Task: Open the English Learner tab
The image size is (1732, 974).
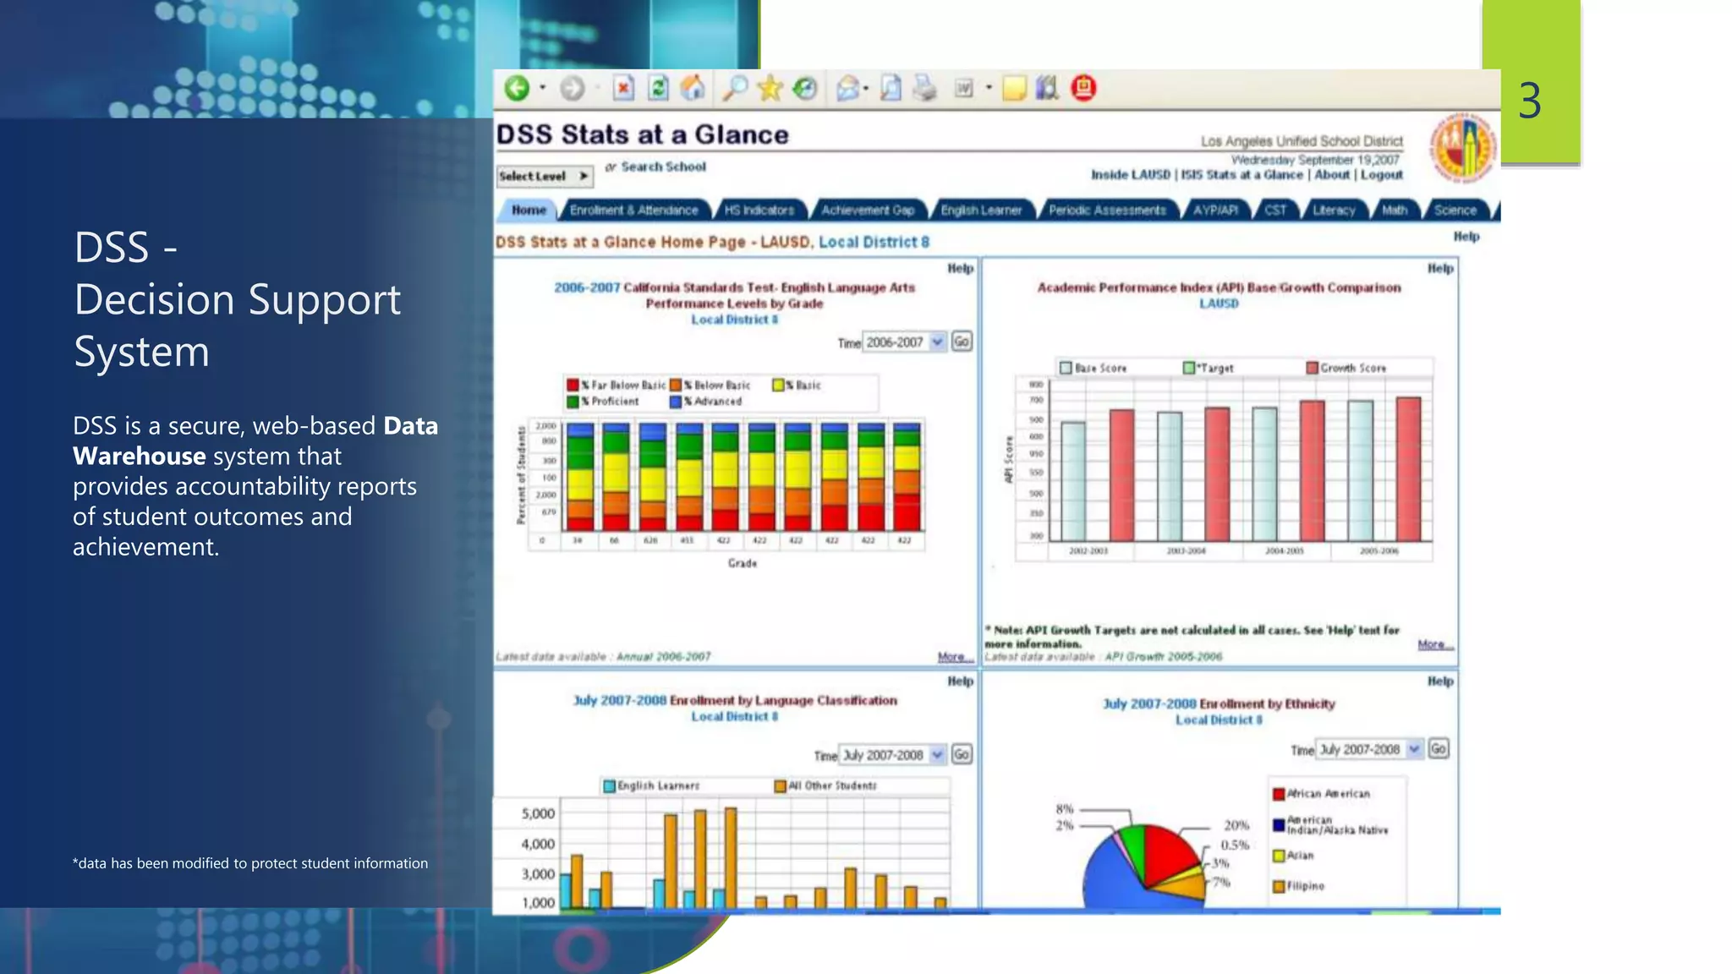Action: click(x=981, y=210)
